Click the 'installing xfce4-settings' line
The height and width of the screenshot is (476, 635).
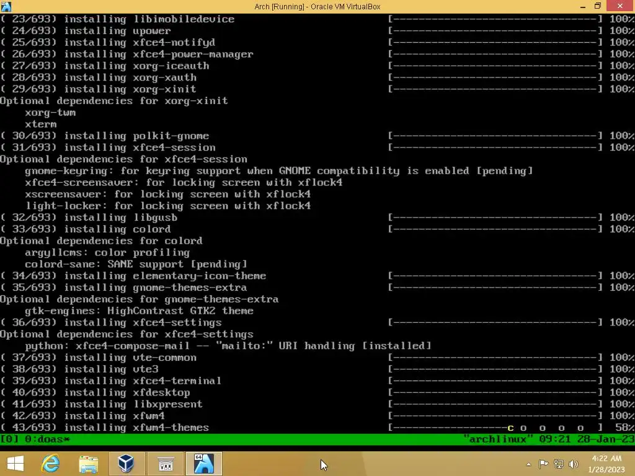click(111, 323)
